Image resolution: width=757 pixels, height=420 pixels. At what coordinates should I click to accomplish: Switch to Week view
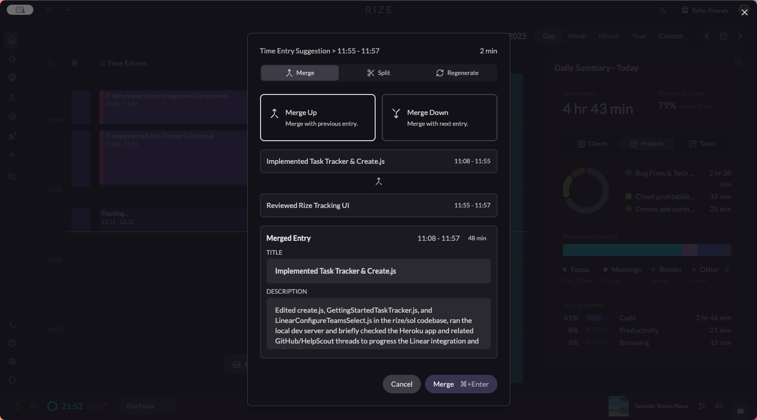577,36
